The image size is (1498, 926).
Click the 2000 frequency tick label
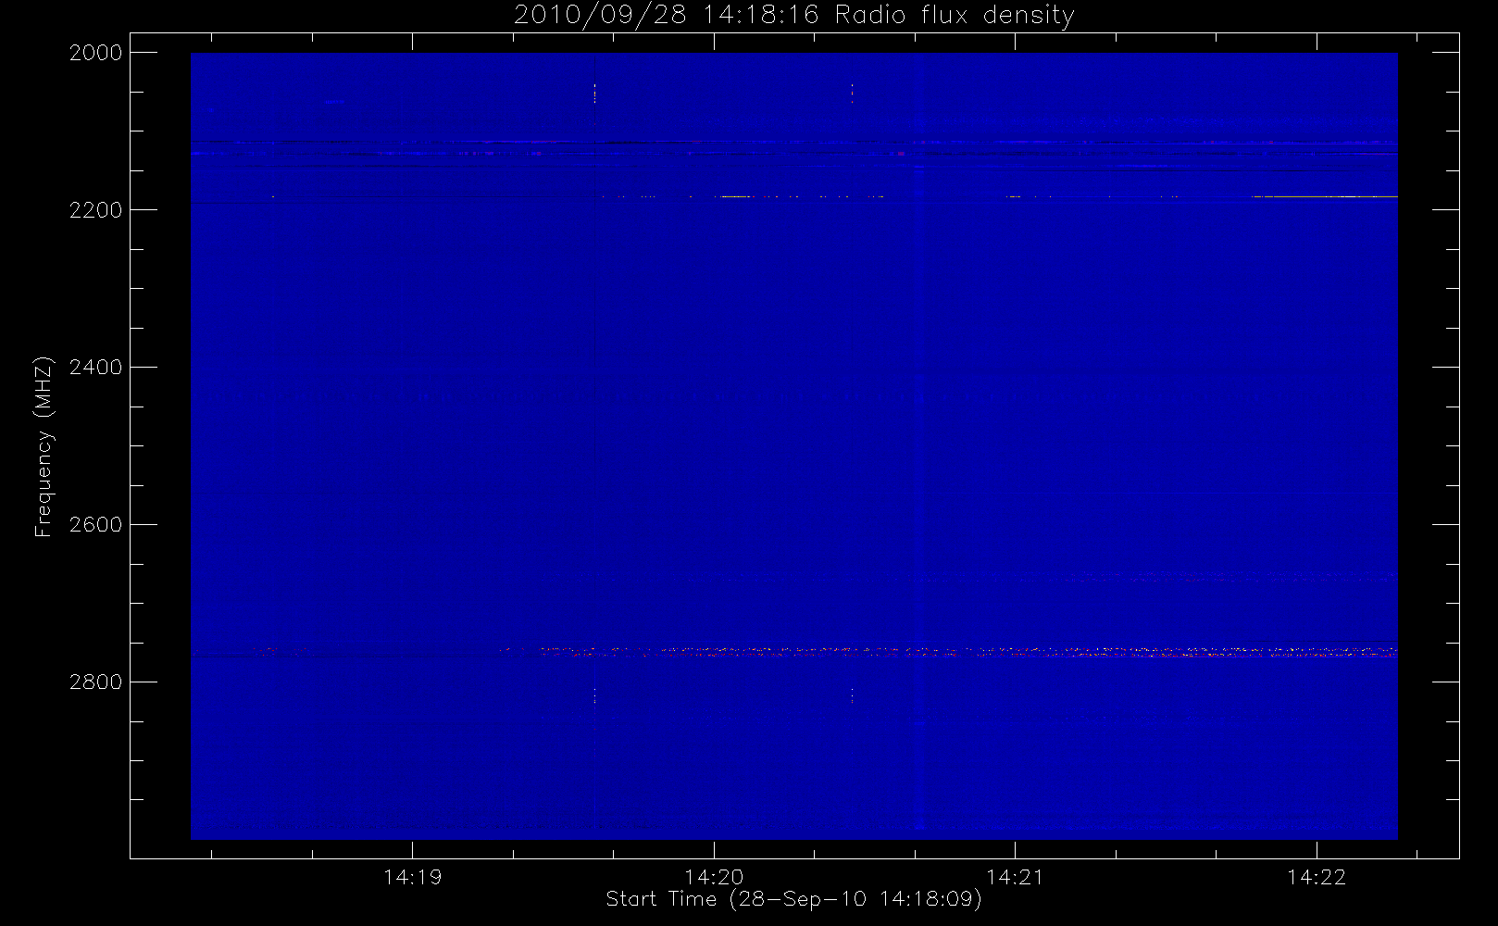tap(96, 53)
